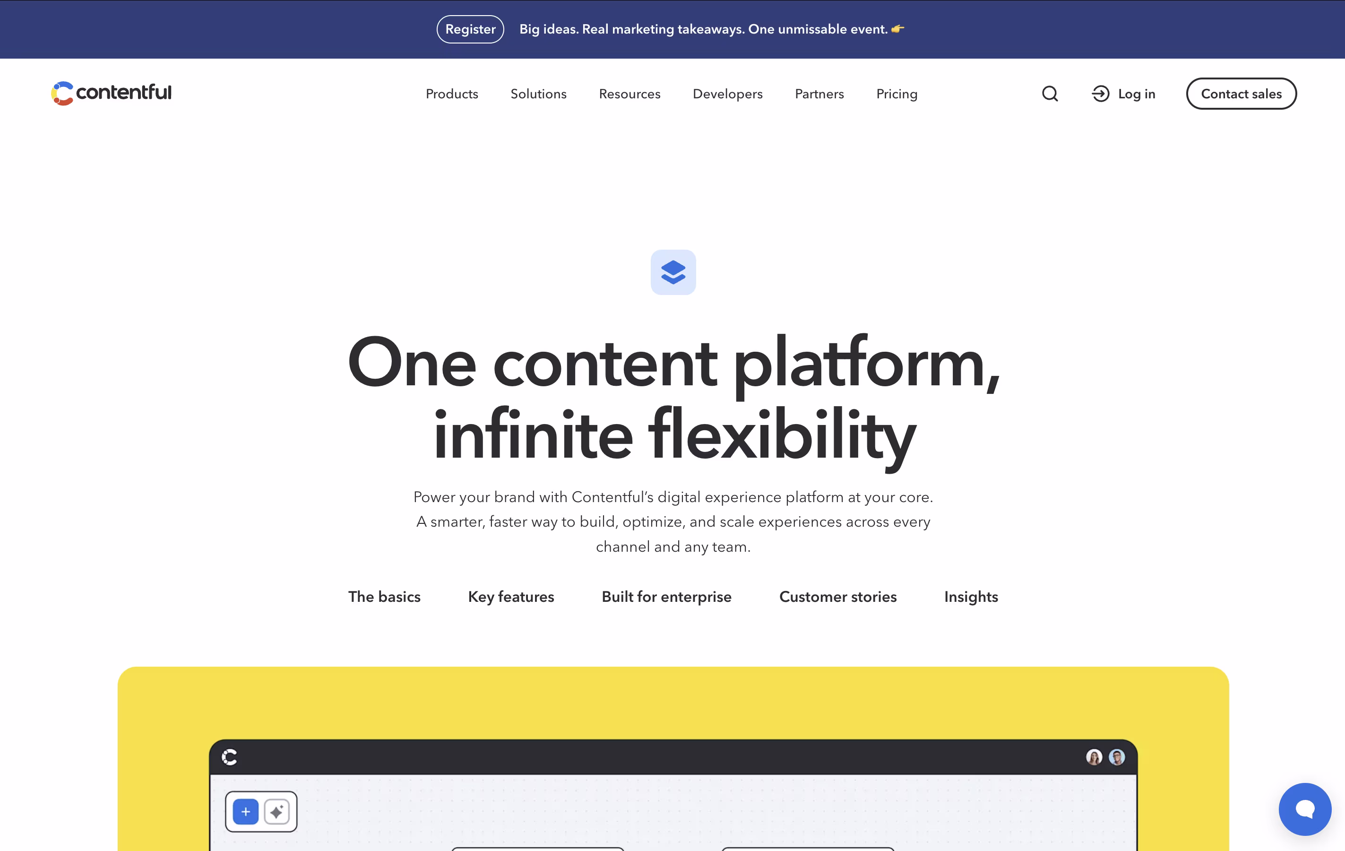Select the woman's avatar in app preview
Screen dimensions: 1345x851
(1094, 757)
